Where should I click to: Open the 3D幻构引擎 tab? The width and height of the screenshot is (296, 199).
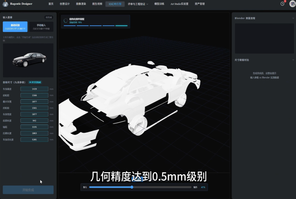click(x=115, y=4)
